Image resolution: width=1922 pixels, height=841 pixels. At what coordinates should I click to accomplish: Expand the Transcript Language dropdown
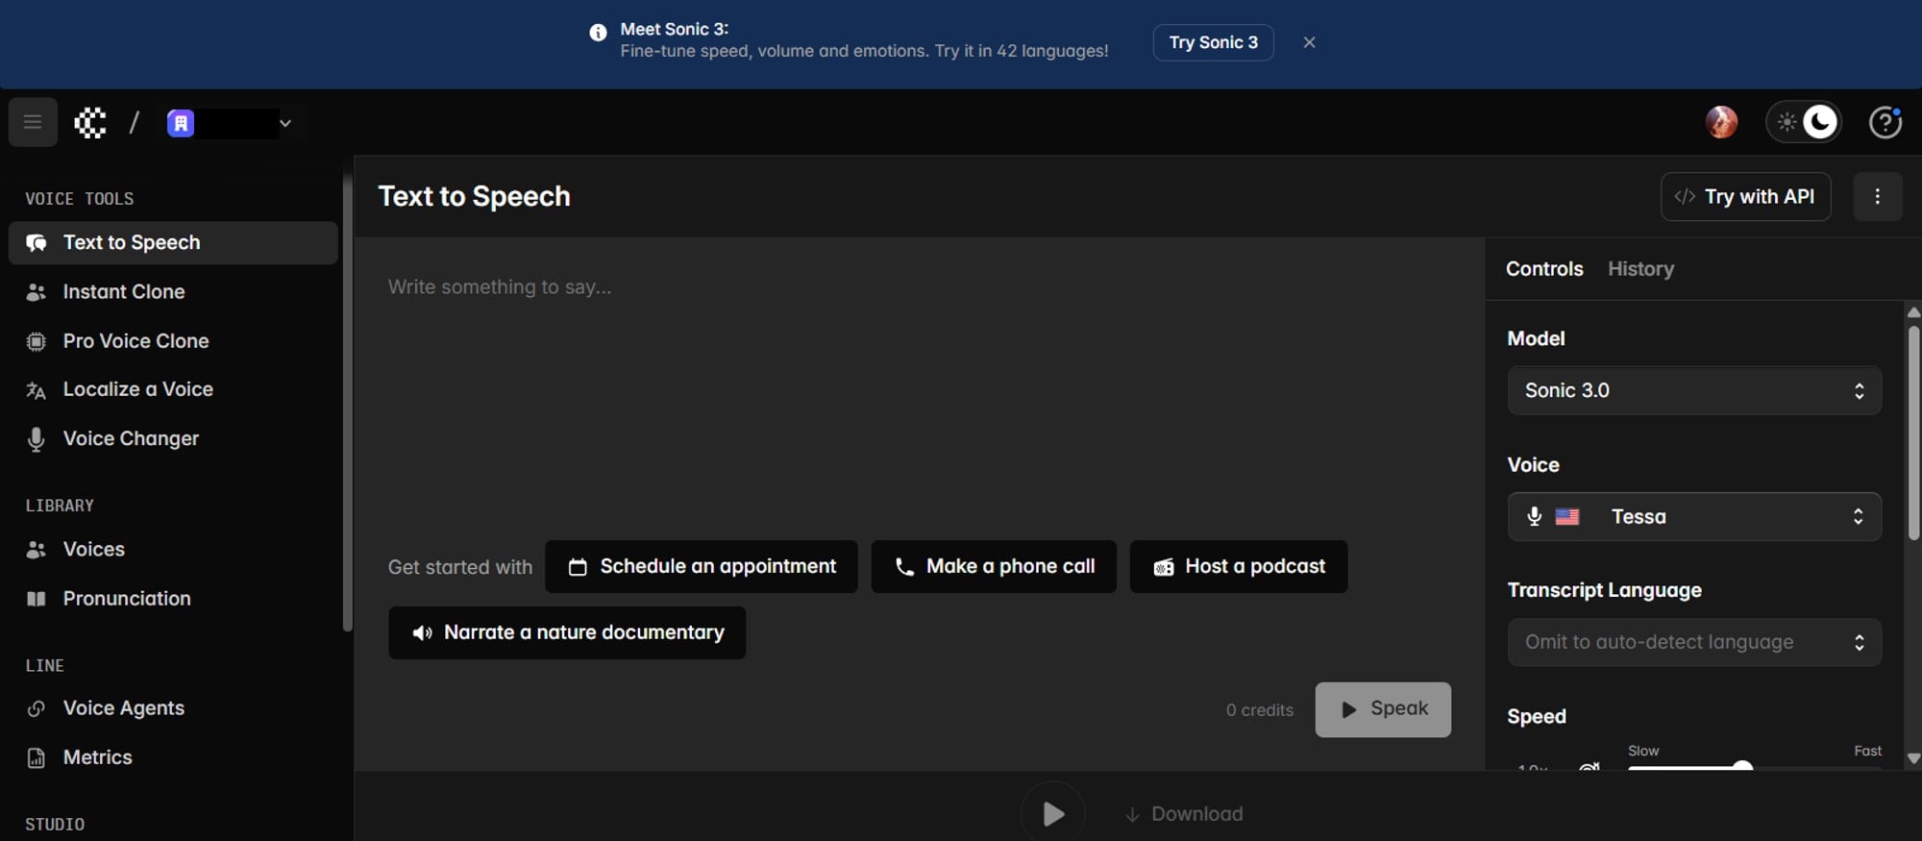coord(1693,642)
